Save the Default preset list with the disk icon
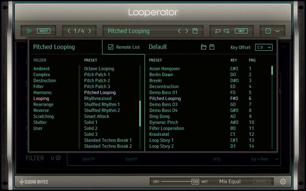This screenshot has width=306, height=191. (212, 47)
